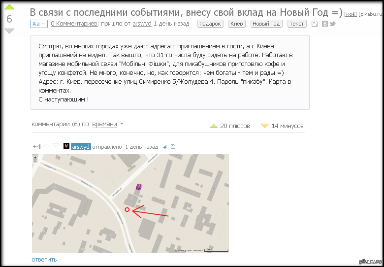Save the comment with the blue floppy icon
The height and width of the screenshot is (267, 384).
(x=173, y=147)
